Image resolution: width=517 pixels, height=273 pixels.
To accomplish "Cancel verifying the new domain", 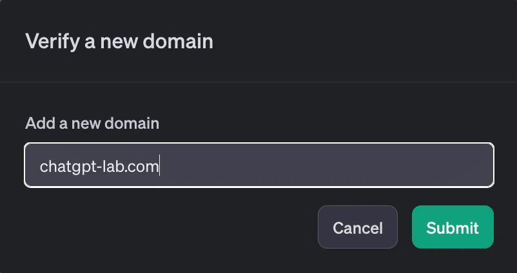I will [357, 227].
